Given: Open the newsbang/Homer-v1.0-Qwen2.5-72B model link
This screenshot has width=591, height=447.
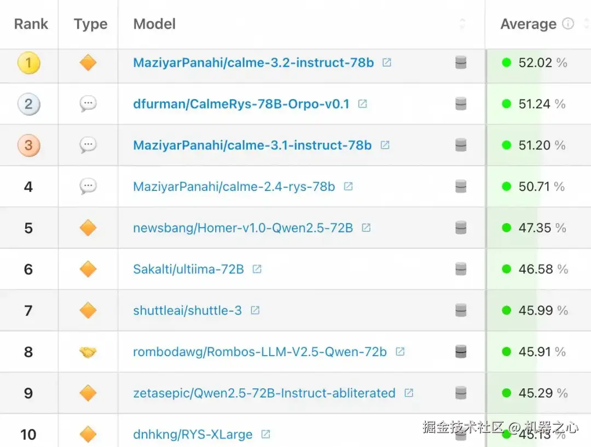Looking at the screenshot, I should (x=243, y=228).
